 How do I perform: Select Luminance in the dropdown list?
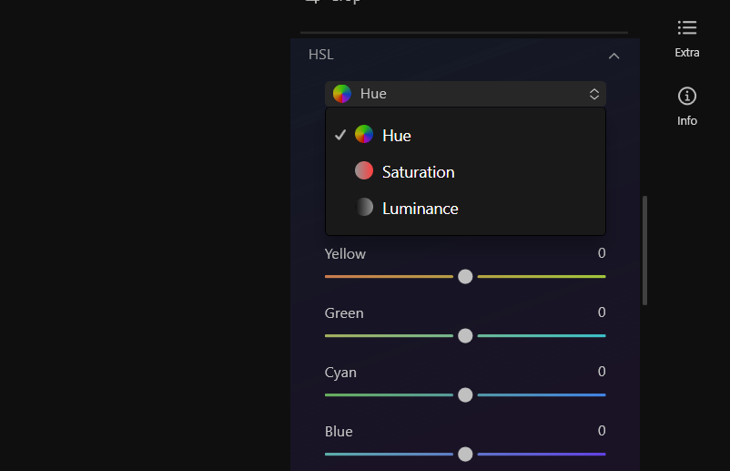click(465, 208)
